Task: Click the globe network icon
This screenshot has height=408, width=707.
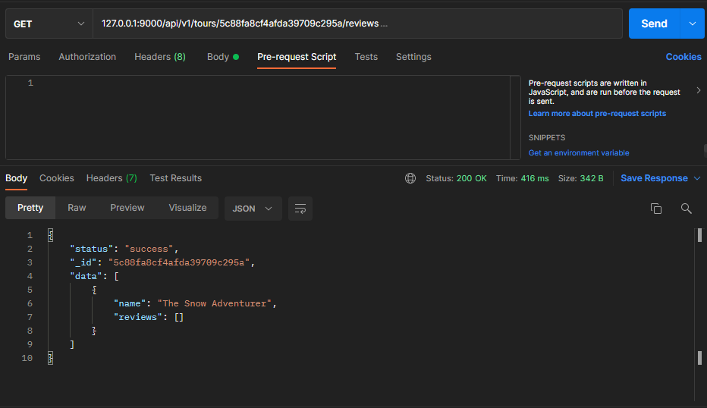Action: [410, 178]
